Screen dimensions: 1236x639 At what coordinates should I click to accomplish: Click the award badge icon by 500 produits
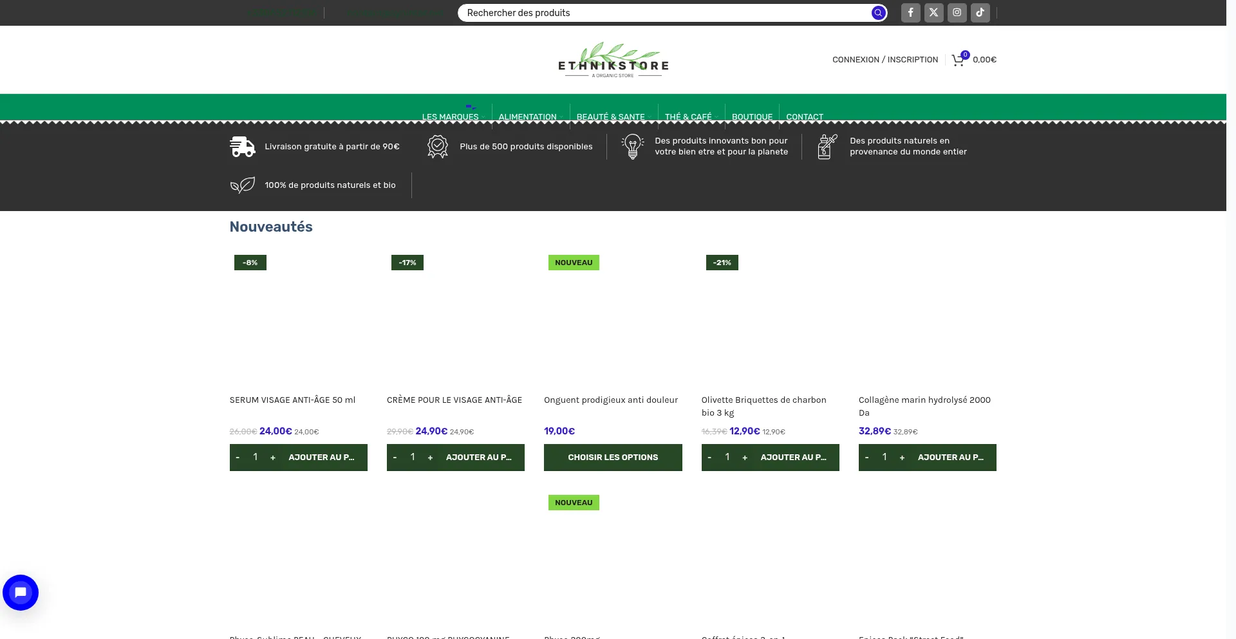point(438,147)
